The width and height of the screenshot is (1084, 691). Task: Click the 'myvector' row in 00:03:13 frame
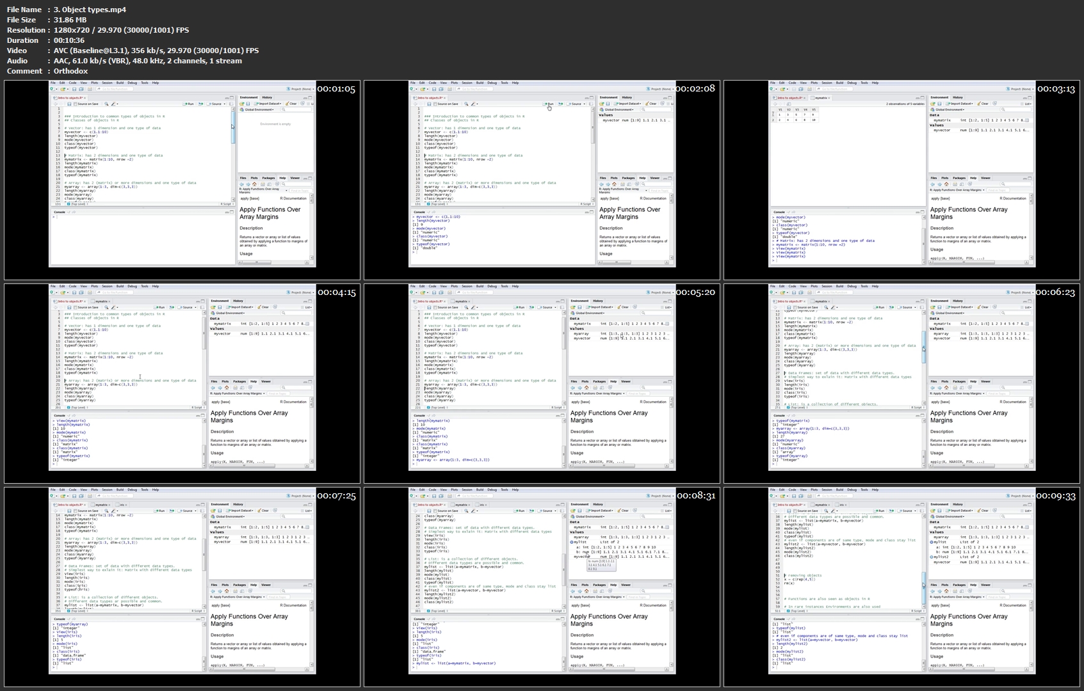(981, 130)
